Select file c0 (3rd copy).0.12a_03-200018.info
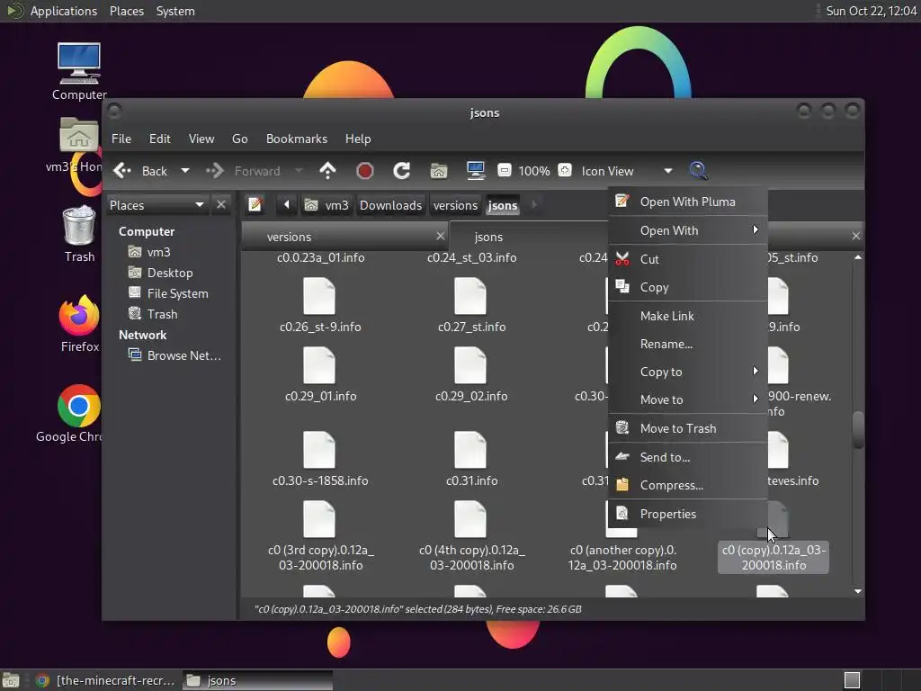The height and width of the screenshot is (691, 921). (319, 536)
